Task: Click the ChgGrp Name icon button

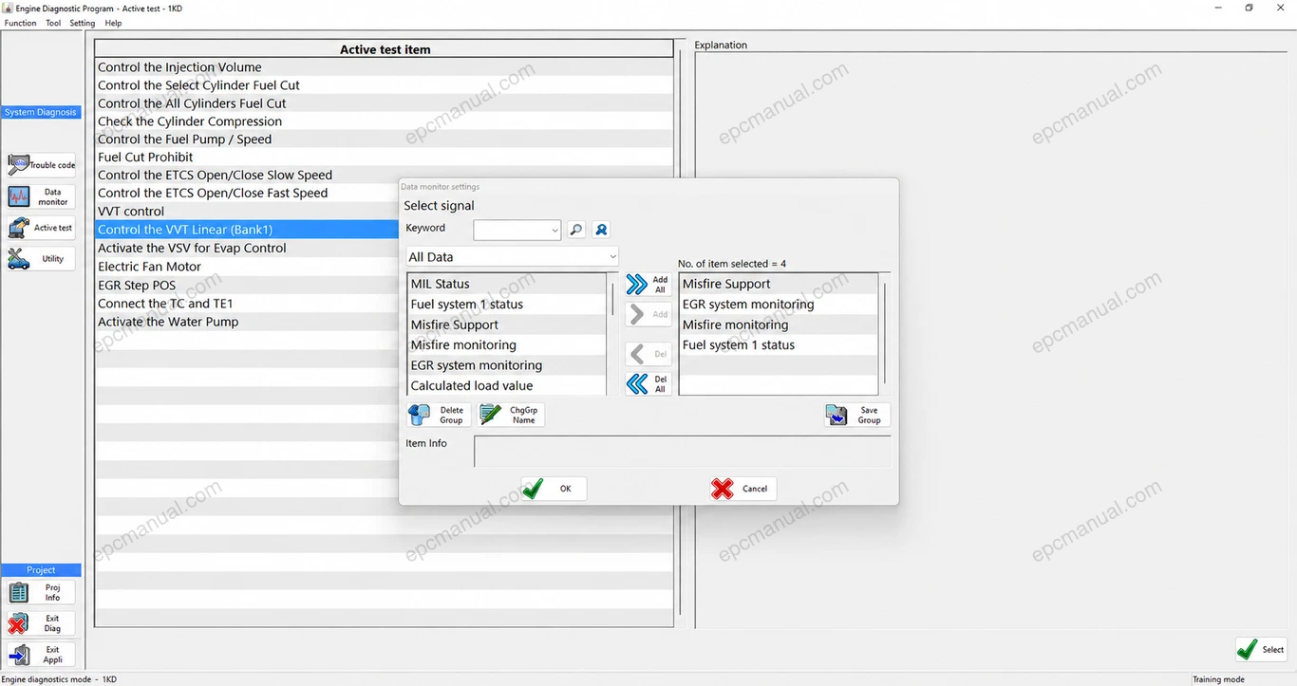Action: tap(511, 415)
